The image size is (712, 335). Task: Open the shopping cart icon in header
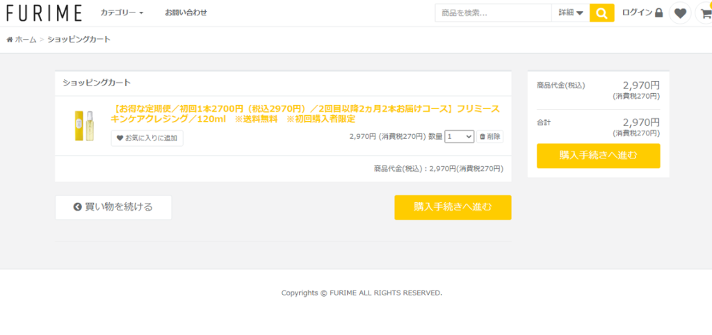[705, 13]
